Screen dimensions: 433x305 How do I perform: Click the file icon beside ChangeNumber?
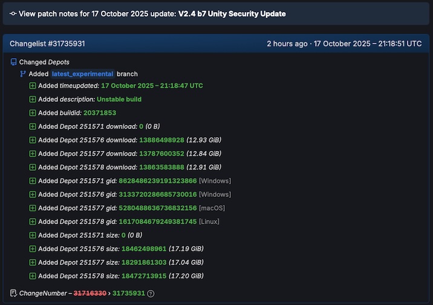click(13, 294)
